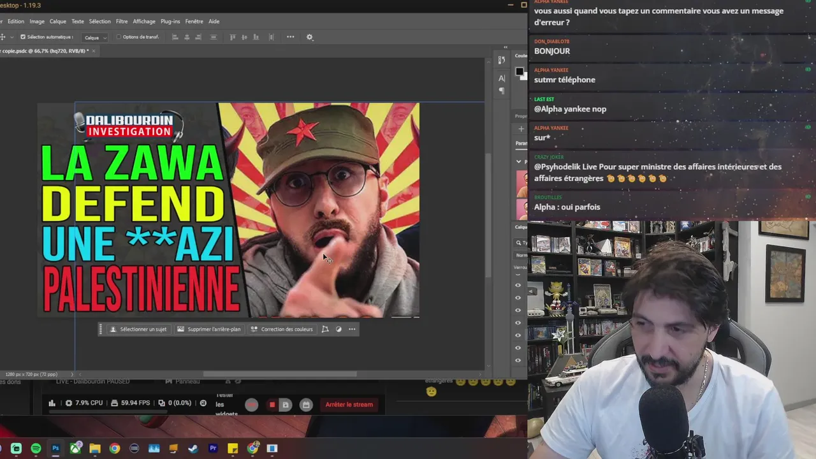Click the canvas vertical scrollbar
This screenshot has height=459, width=816.
488,215
